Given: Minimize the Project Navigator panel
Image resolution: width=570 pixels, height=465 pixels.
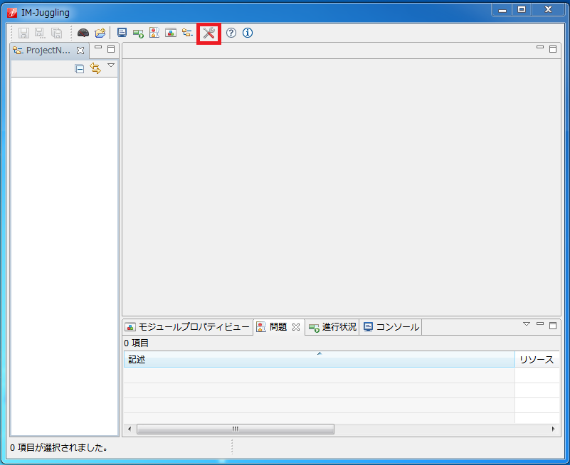Looking at the screenshot, I should [x=98, y=47].
